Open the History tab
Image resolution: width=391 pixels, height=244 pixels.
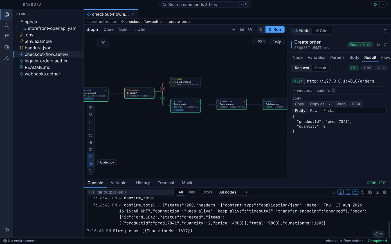[x=143, y=183]
